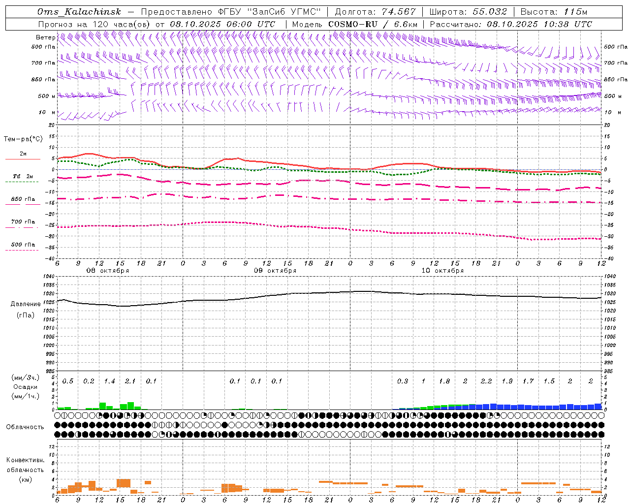Click the precipitation value '1.9'
630x504 pixels.
[507, 381]
